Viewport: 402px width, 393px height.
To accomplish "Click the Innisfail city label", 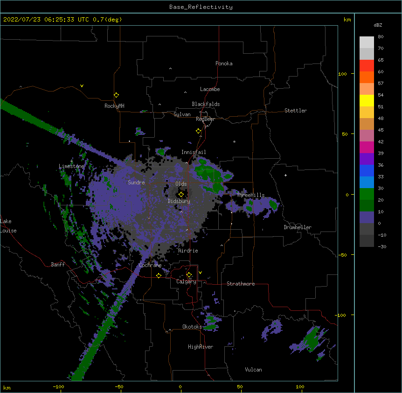I will 194,152.
